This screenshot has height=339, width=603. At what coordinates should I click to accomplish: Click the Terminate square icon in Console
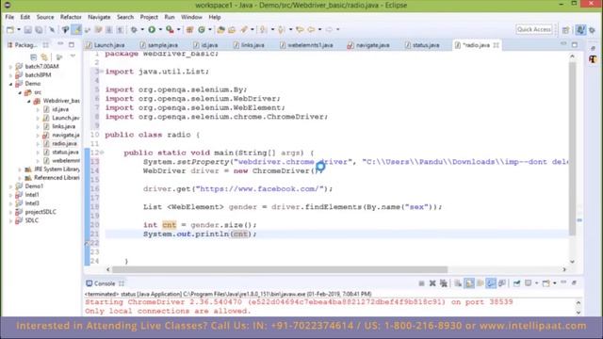coord(421,283)
